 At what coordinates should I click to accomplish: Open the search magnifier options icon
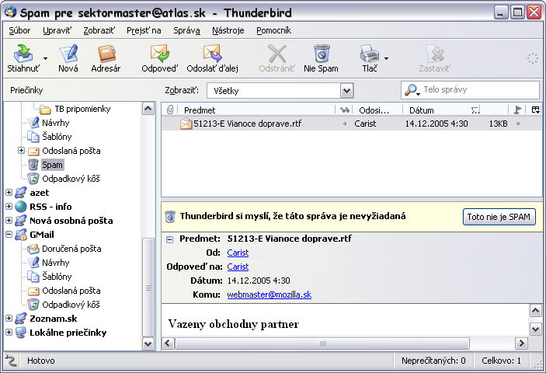click(x=412, y=90)
